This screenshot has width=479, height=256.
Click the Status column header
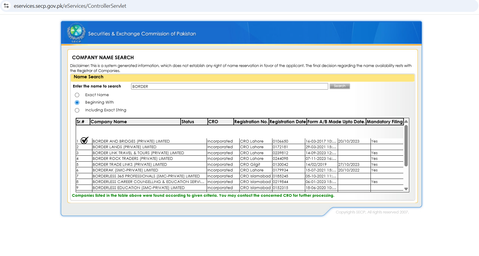(194, 122)
